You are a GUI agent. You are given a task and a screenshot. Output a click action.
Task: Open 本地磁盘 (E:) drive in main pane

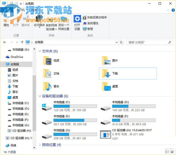tap(69, 120)
